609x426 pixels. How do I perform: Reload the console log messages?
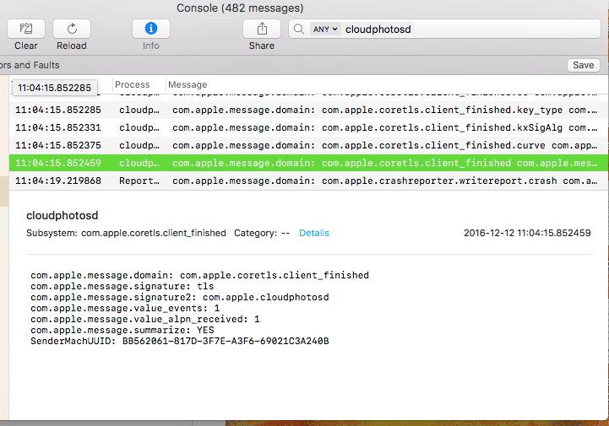72,29
